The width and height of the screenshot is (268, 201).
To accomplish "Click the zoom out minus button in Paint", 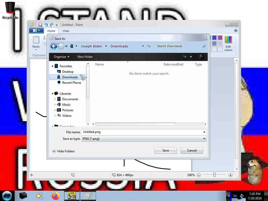I will tap(199, 175).
